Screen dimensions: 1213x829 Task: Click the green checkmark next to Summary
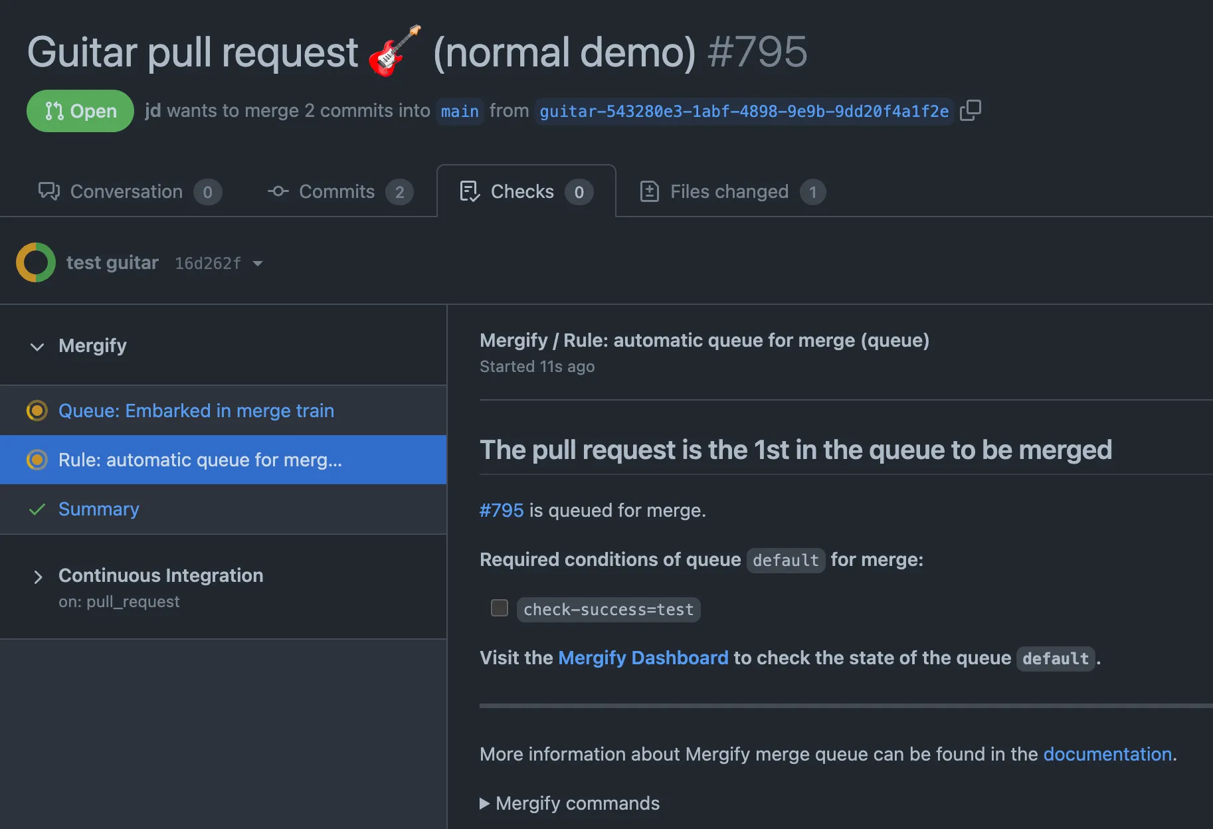point(37,509)
